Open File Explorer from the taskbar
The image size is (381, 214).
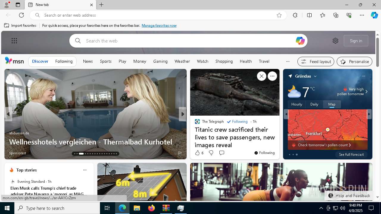click(137, 208)
